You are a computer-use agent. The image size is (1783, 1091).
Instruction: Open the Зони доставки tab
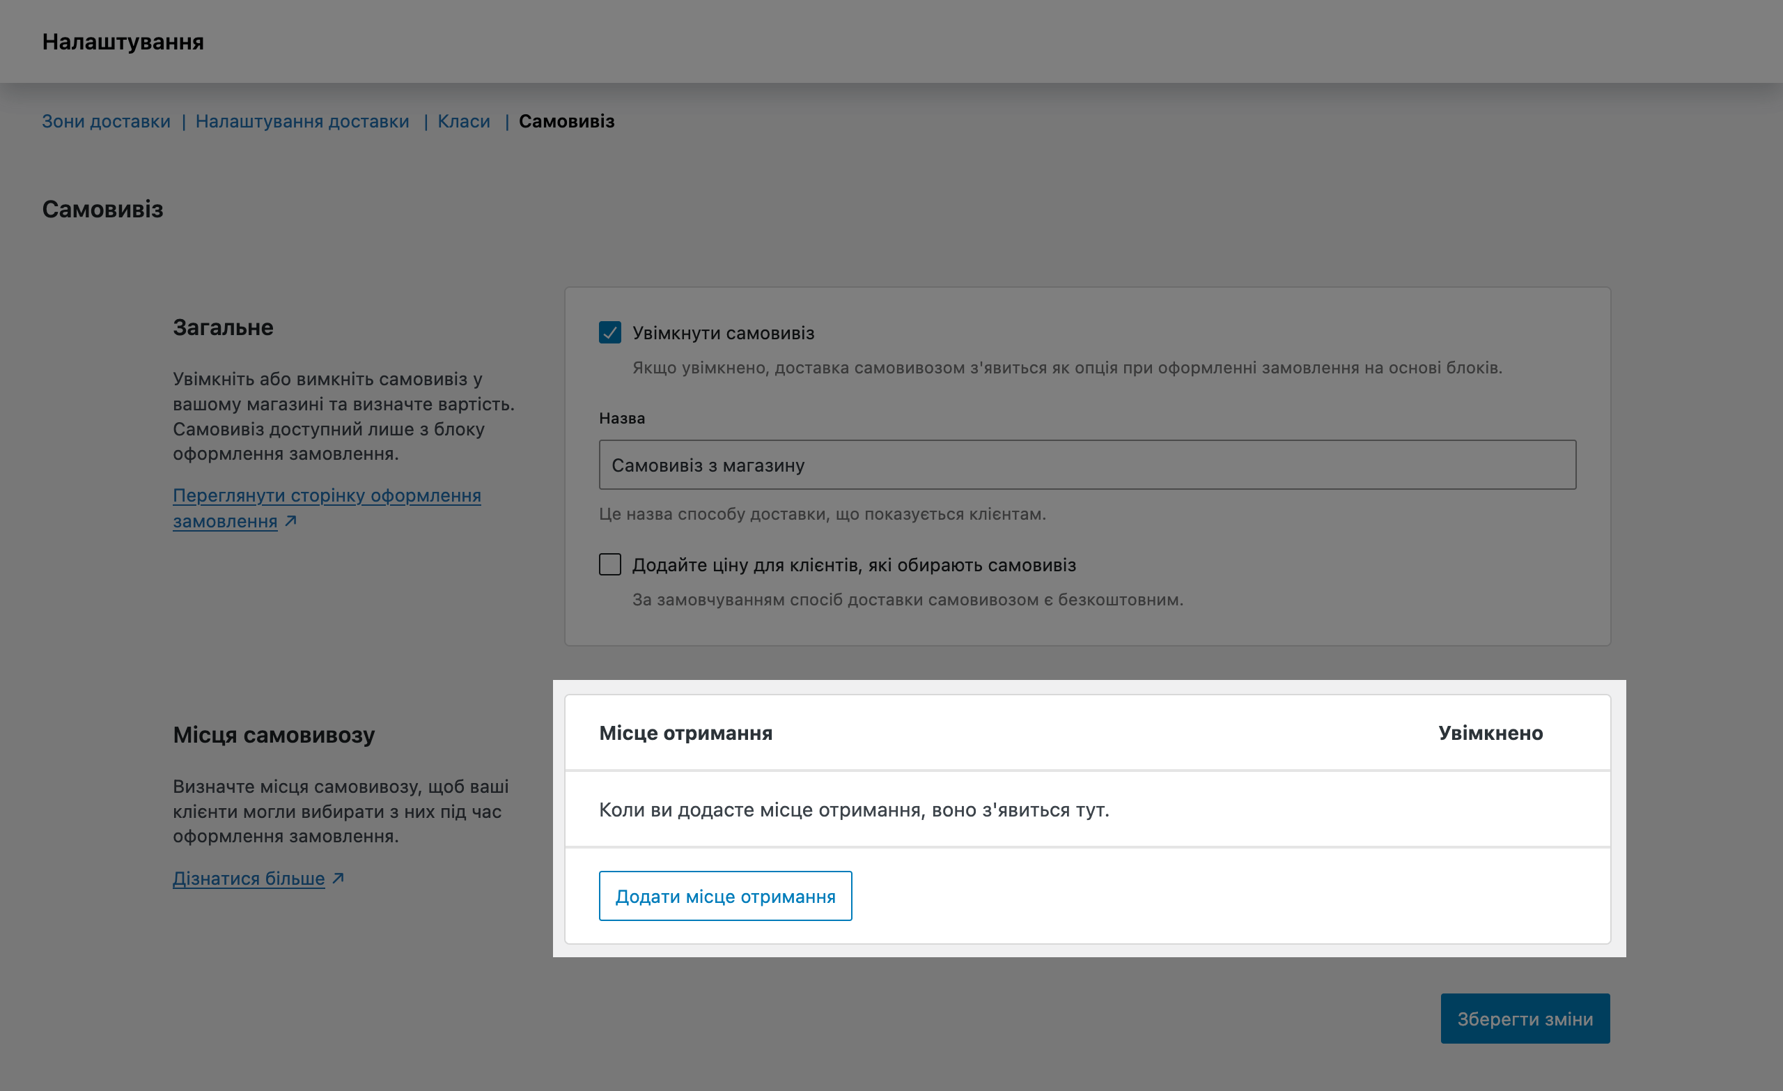coord(107,121)
